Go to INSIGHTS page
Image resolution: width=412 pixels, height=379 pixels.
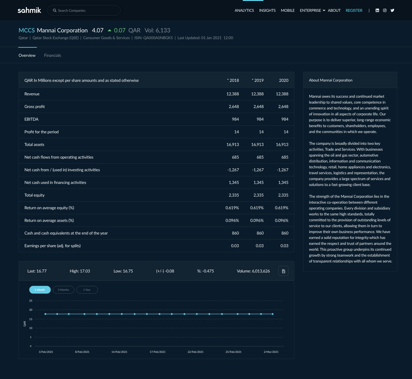point(267,10)
